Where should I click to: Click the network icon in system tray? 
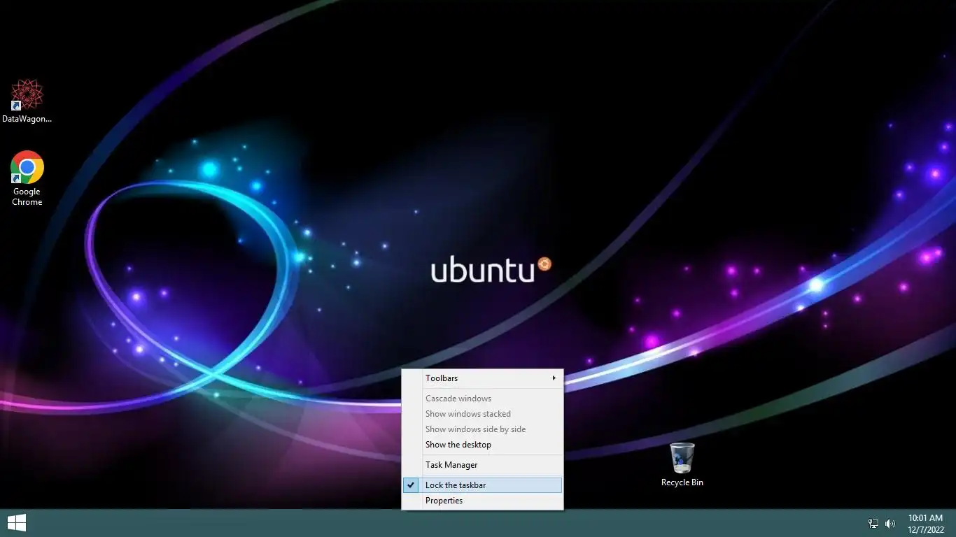873,523
